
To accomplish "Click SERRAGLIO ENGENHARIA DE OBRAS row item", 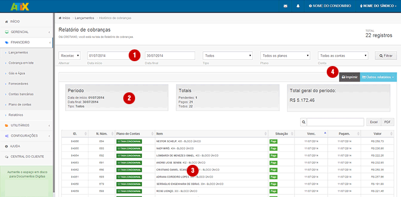I will click(x=189, y=184).
